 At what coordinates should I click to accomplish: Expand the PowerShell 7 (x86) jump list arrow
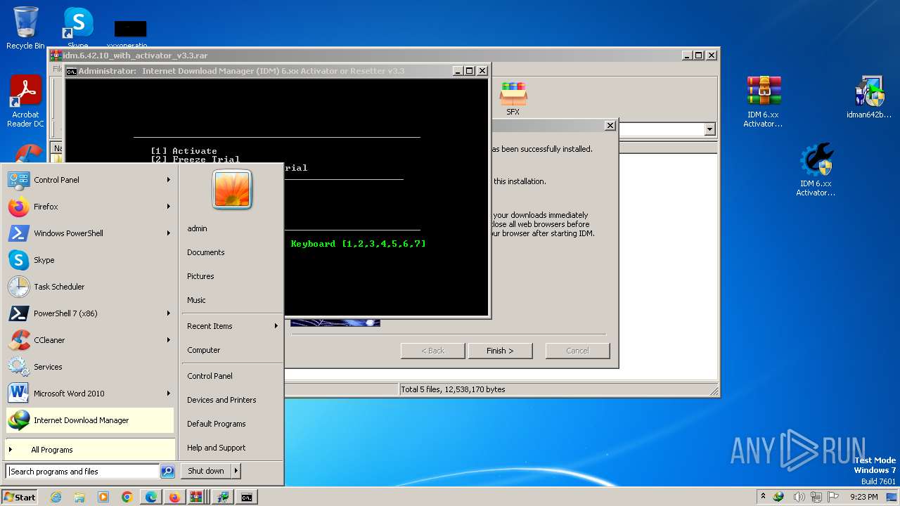click(169, 313)
